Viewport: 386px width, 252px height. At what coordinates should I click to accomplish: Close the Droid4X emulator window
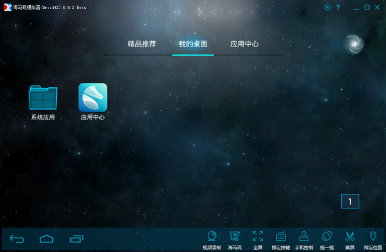pos(377,7)
